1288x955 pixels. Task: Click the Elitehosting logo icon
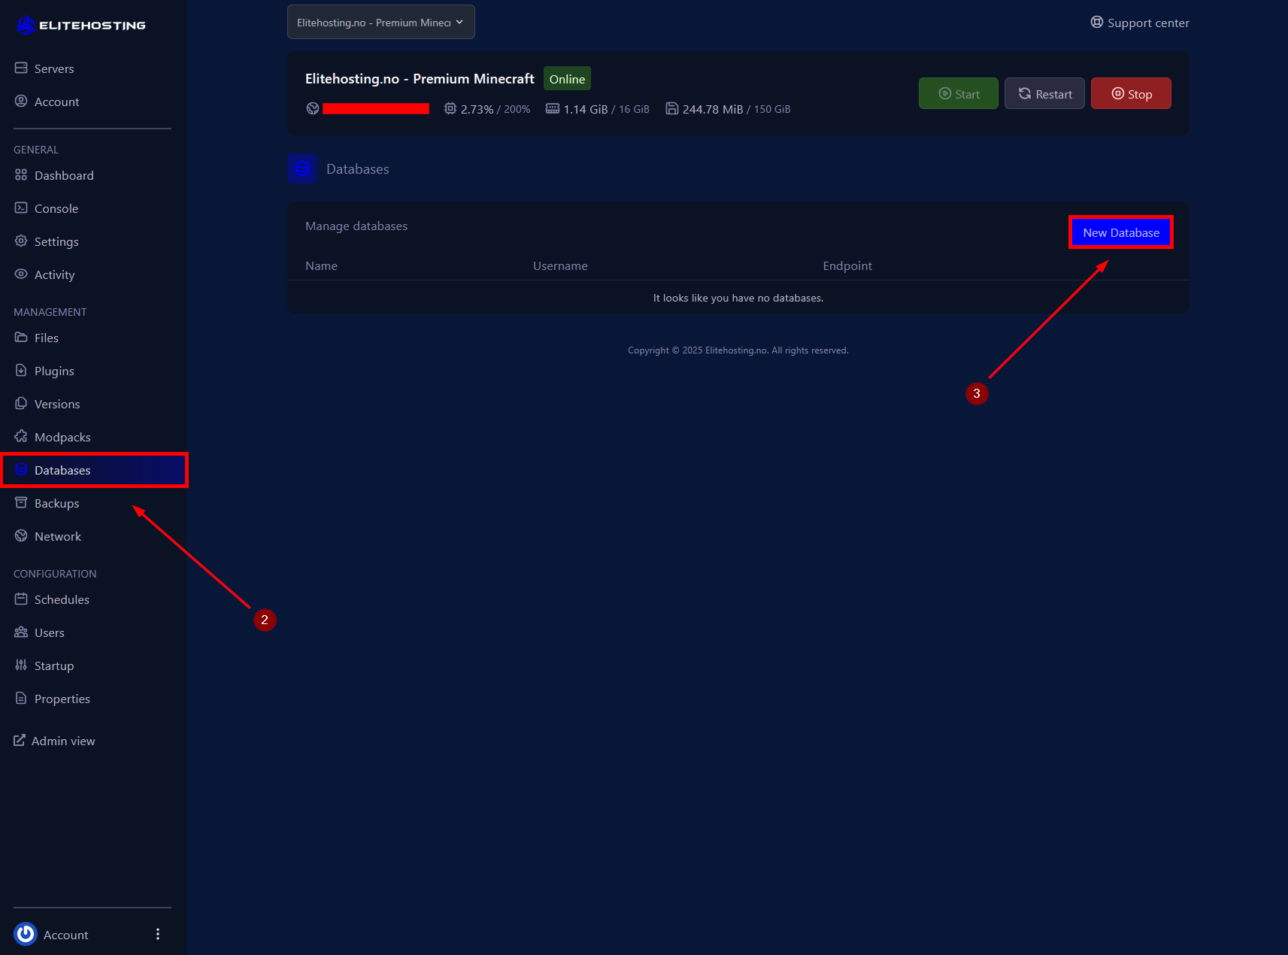26,26
